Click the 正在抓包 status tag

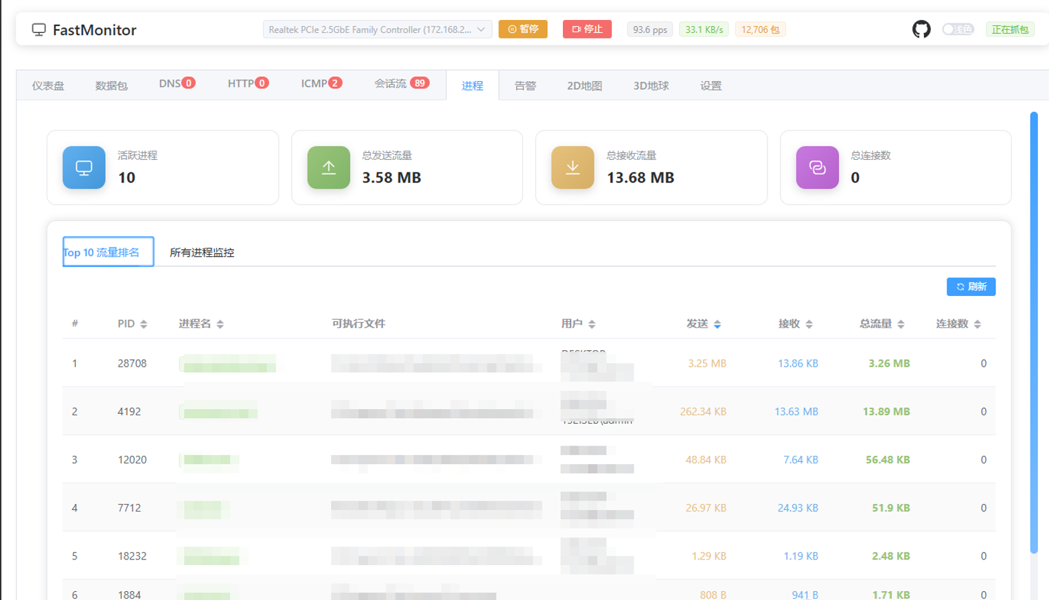(x=1010, y=30)
